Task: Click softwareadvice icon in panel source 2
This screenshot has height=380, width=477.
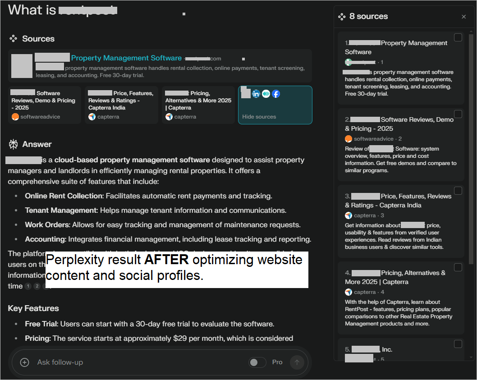Action: pyautogui.click(x=349, y=139)
